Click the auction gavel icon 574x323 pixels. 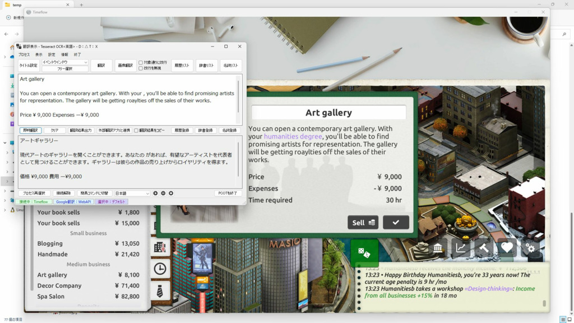tap(484, 248)
